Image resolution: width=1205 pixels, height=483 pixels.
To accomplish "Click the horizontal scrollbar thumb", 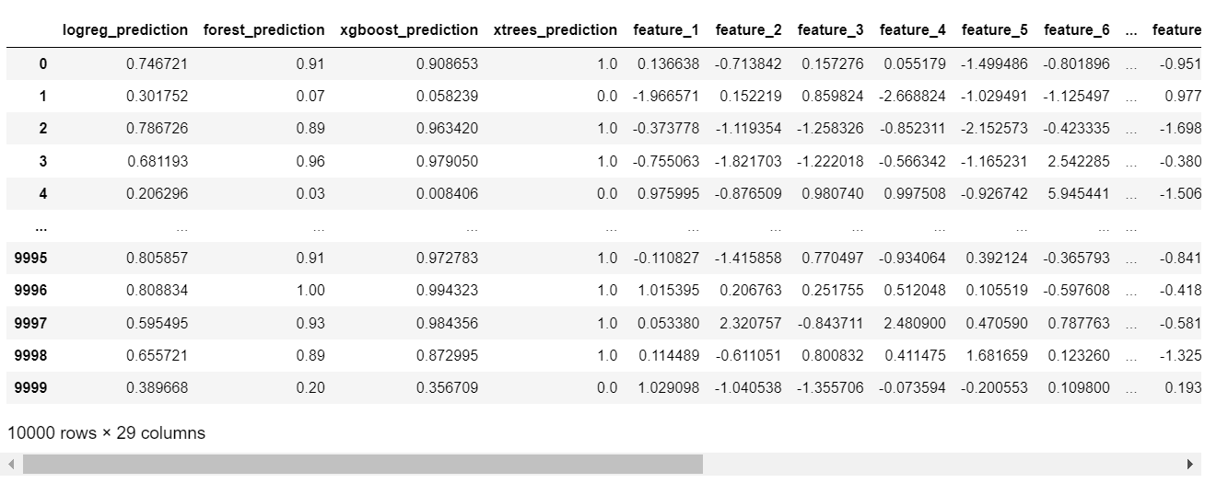I will [x=363, y=465].
